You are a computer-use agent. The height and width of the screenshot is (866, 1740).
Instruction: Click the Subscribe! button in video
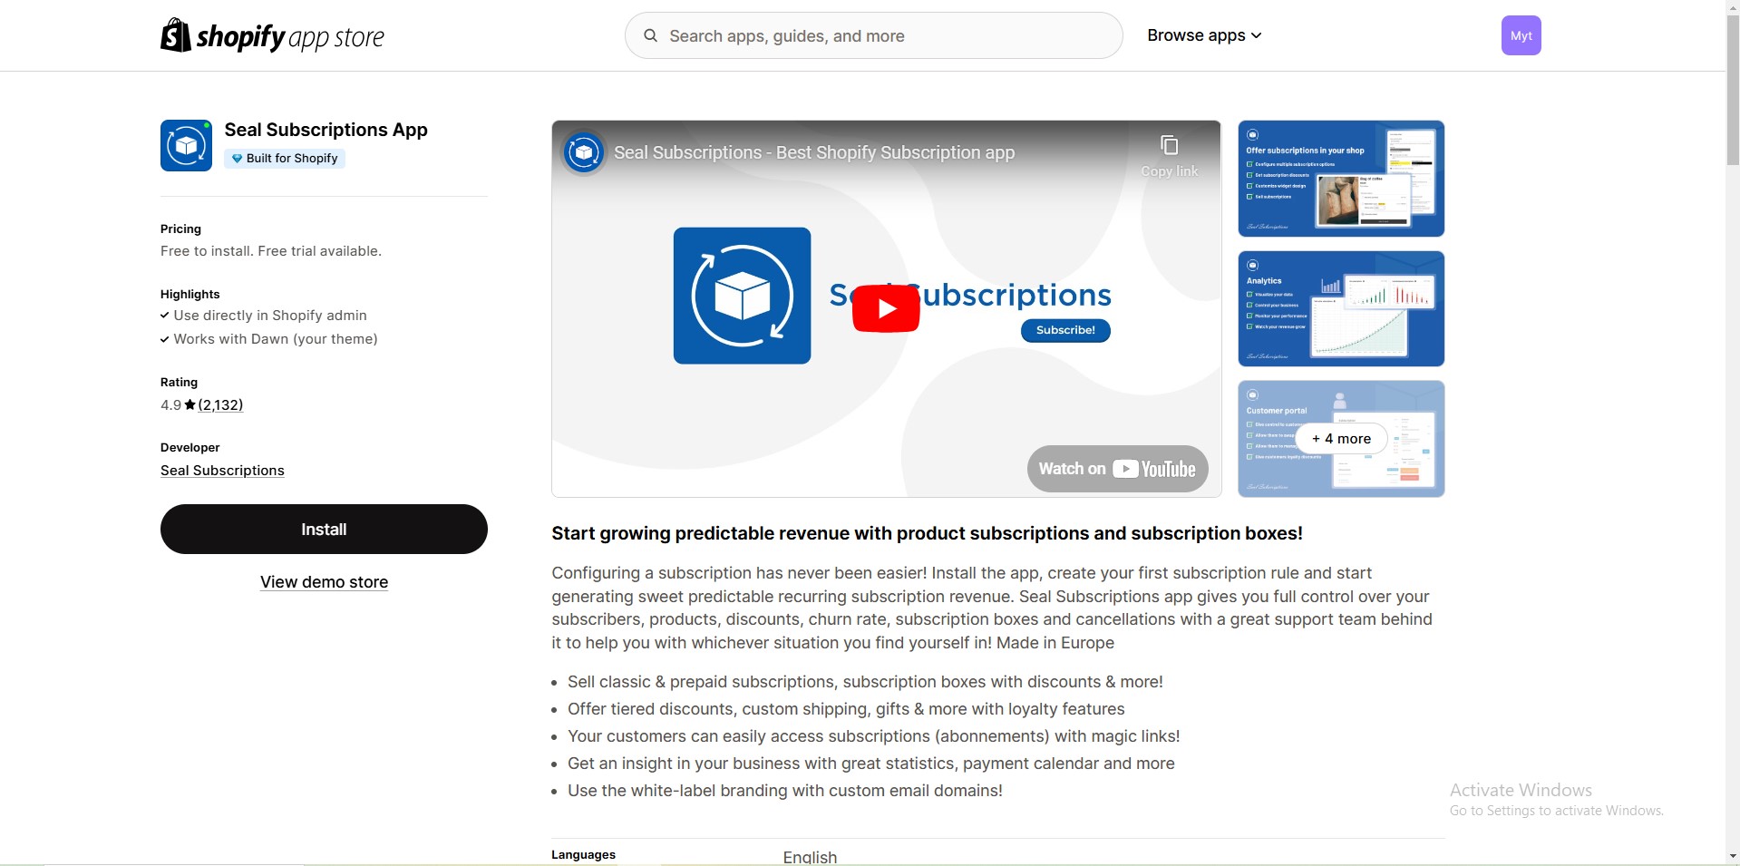pos(1065,330)
